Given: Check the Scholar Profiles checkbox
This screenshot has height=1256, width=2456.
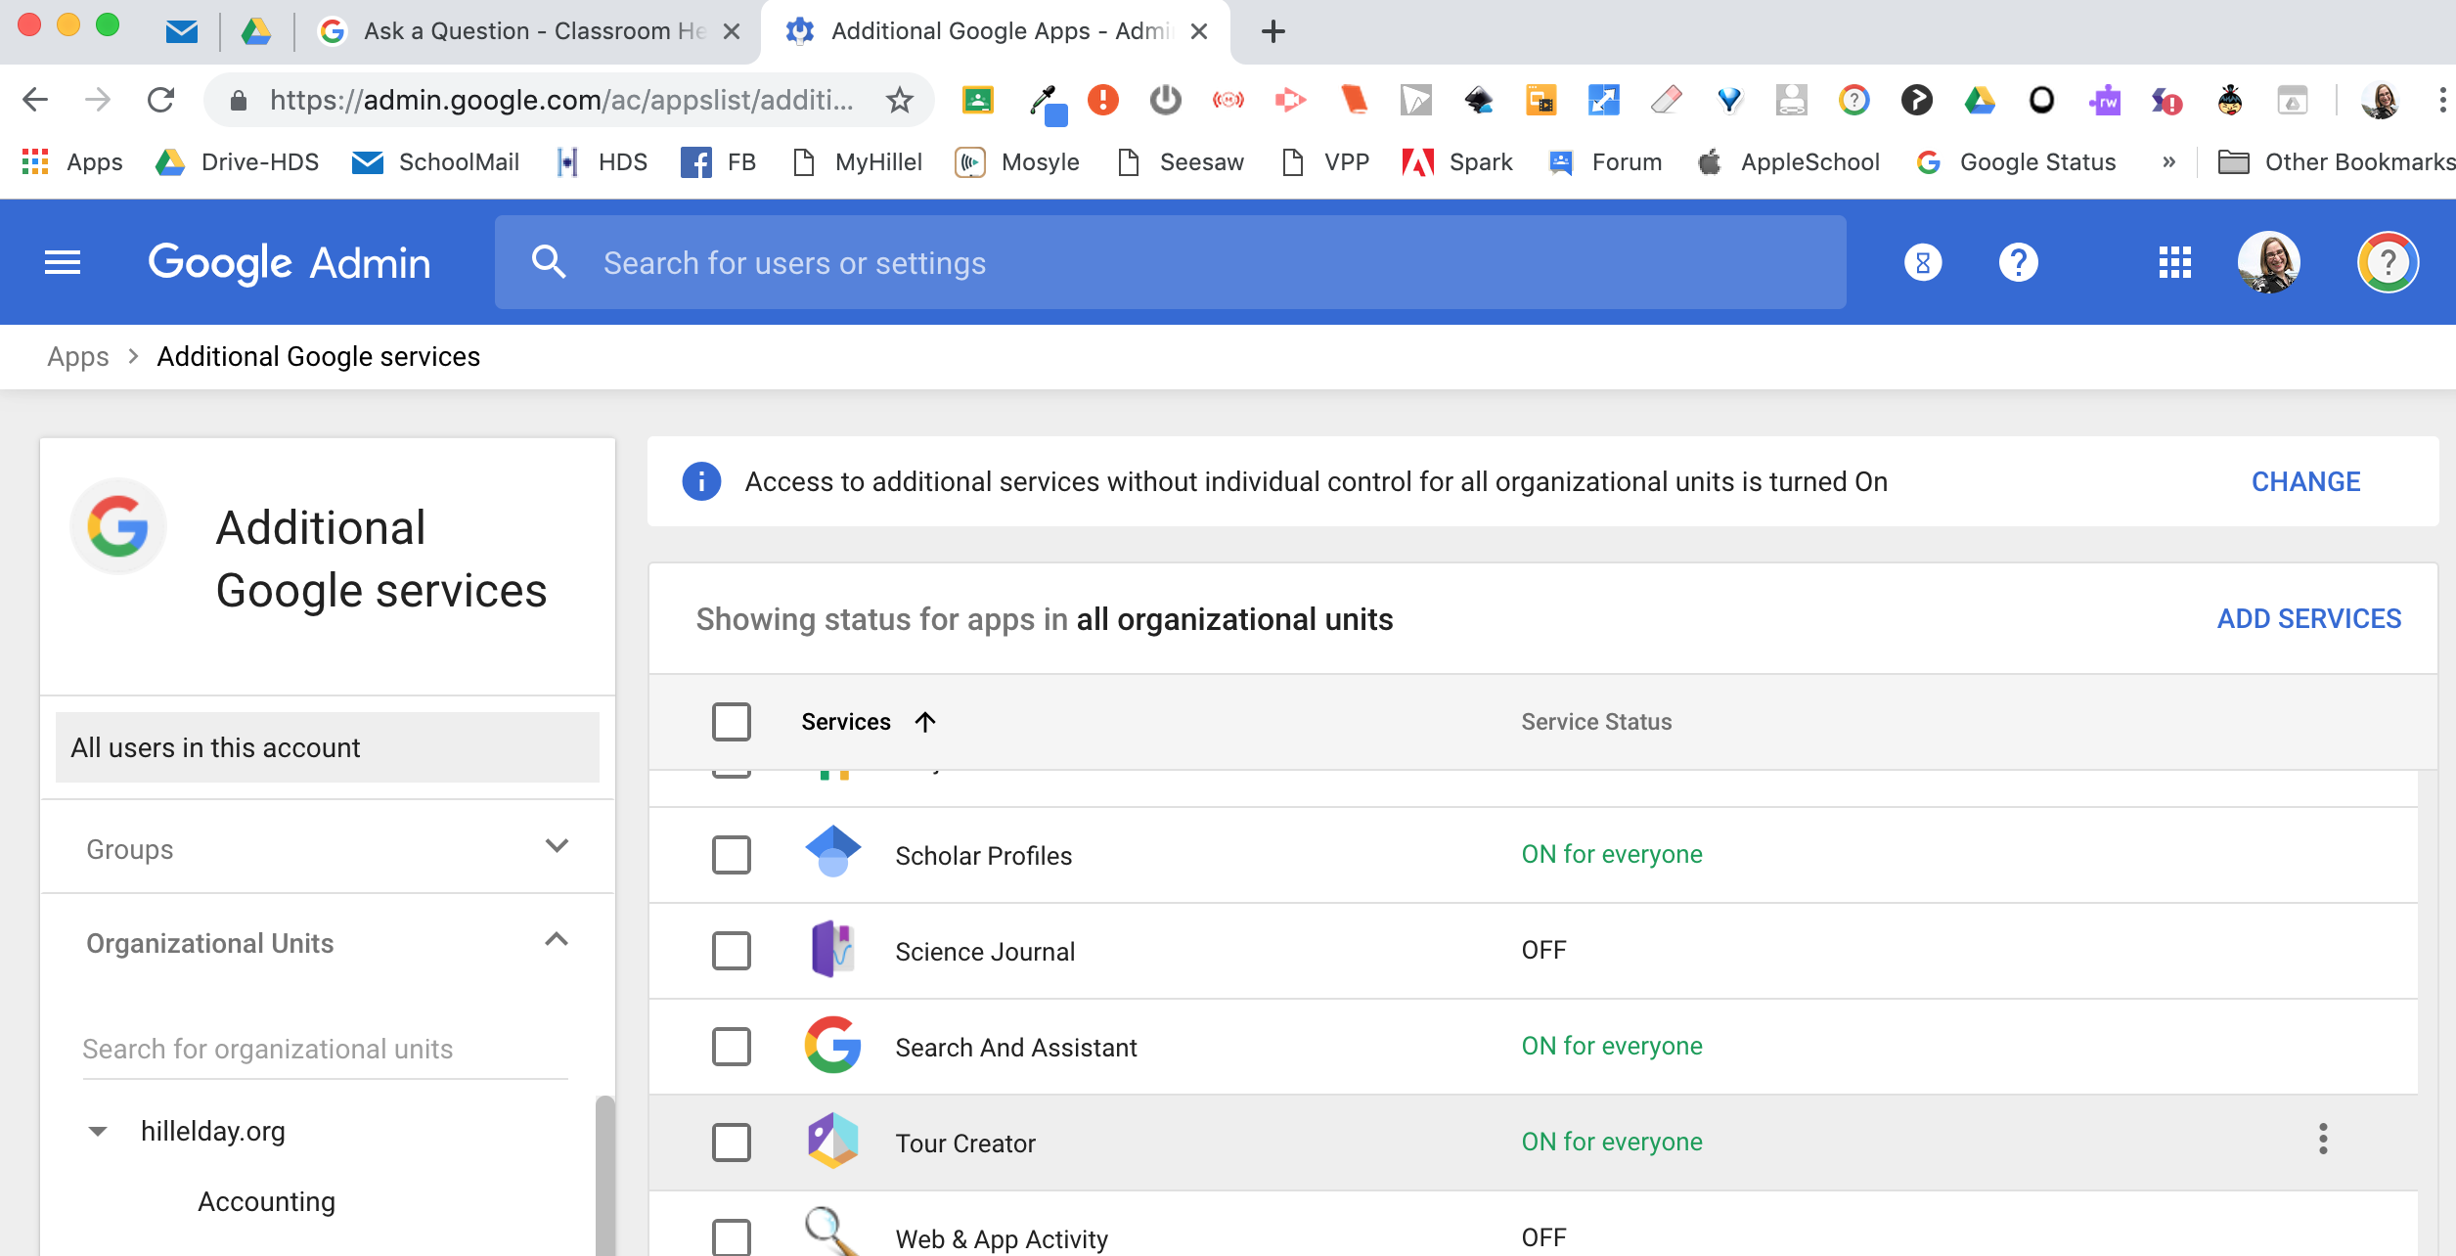Looking at the screenshot, I should pyautogui.click(x=732, y=855).
